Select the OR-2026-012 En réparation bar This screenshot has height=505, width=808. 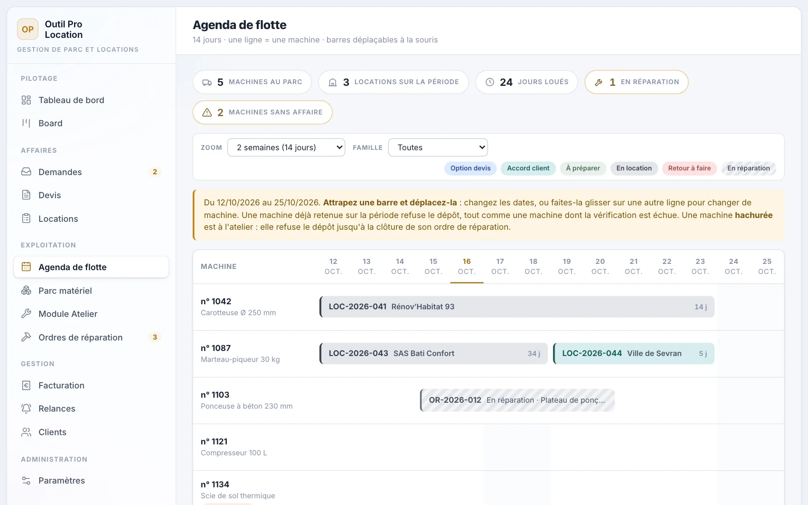tap(517, 400)
